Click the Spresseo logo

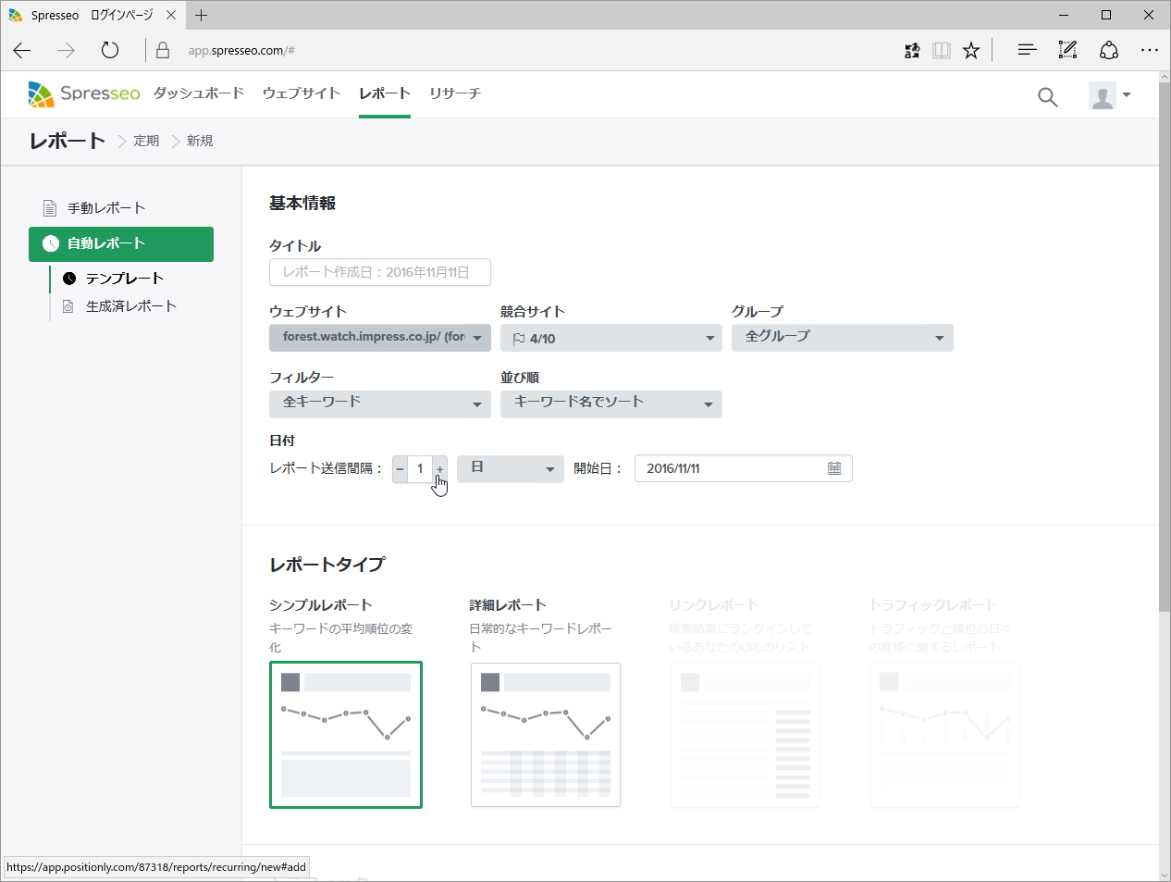tap(84, 93)
